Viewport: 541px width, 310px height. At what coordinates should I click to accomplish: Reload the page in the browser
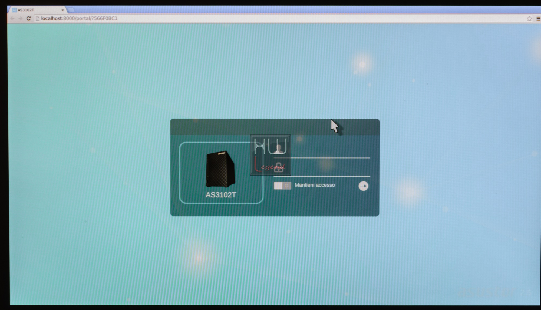(28, 18)
